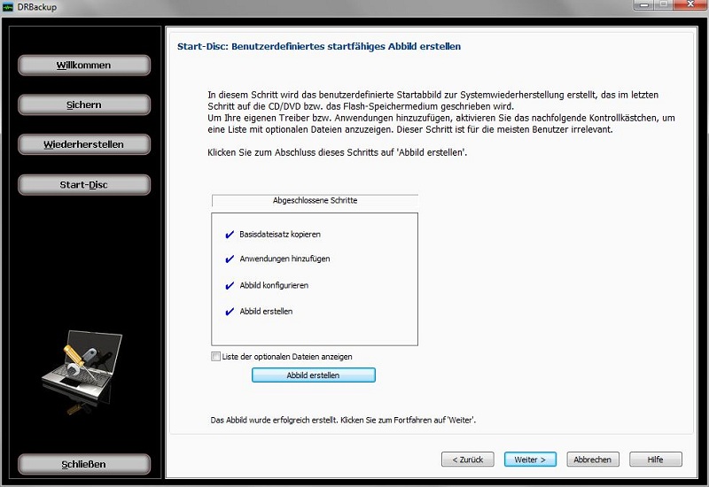709x487 pixels.
Task: Minimize the DRBackup window
Action: [x=643, y=4]
